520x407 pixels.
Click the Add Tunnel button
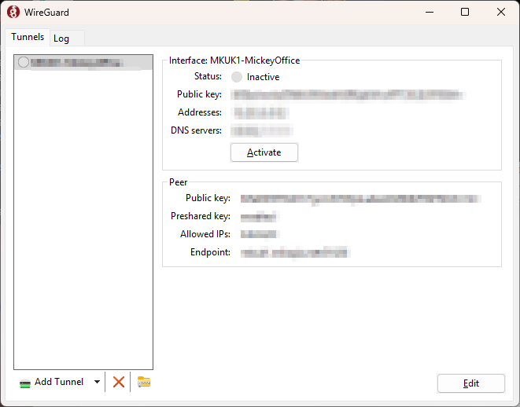pyautogui.click(x=52, y=382)
